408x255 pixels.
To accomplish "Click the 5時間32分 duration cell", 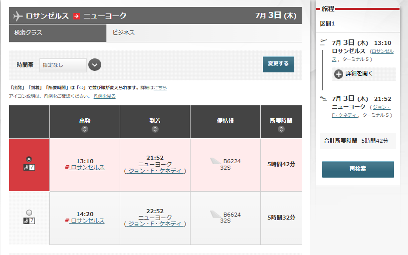I will (281, 218).
